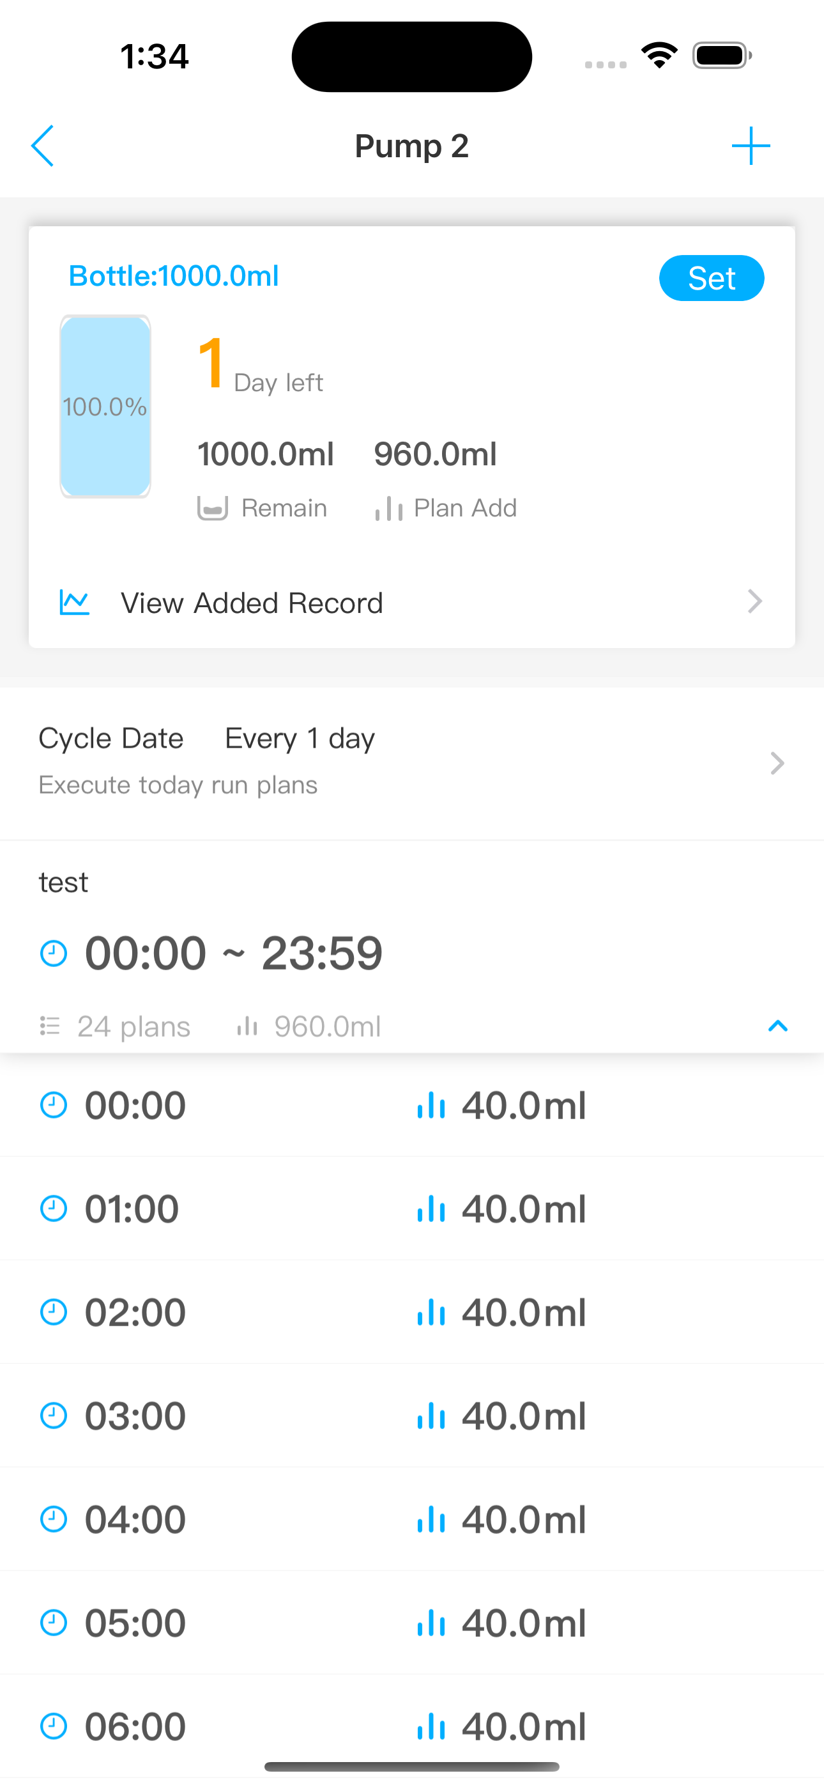
Task: Collapse the test plan list with up arrow
Action: coord(778,1026)
